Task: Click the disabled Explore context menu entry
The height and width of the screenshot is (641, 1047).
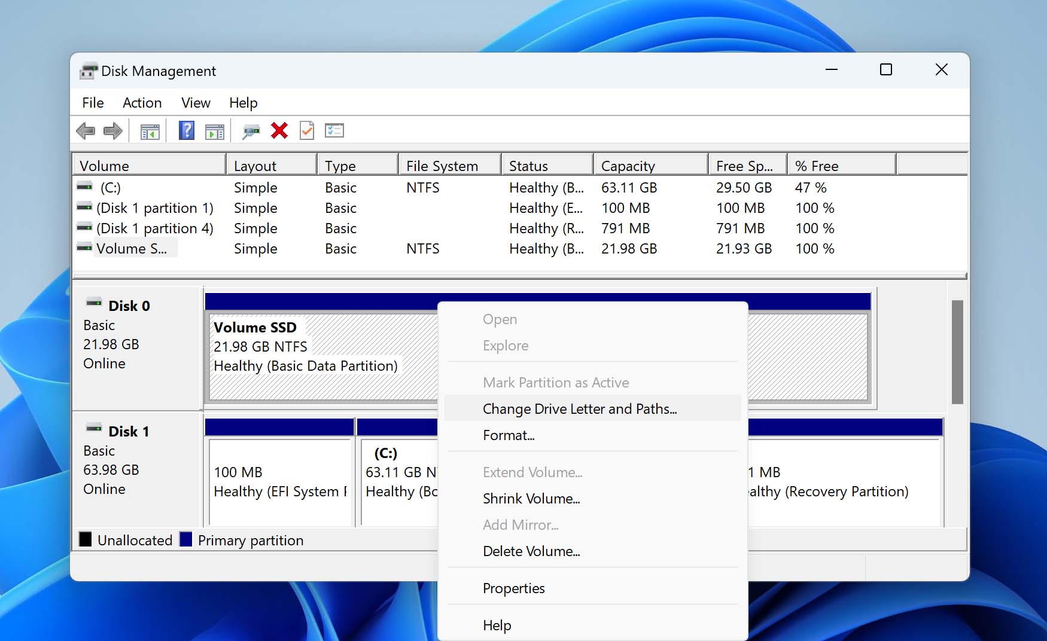Action: (592, 345)
